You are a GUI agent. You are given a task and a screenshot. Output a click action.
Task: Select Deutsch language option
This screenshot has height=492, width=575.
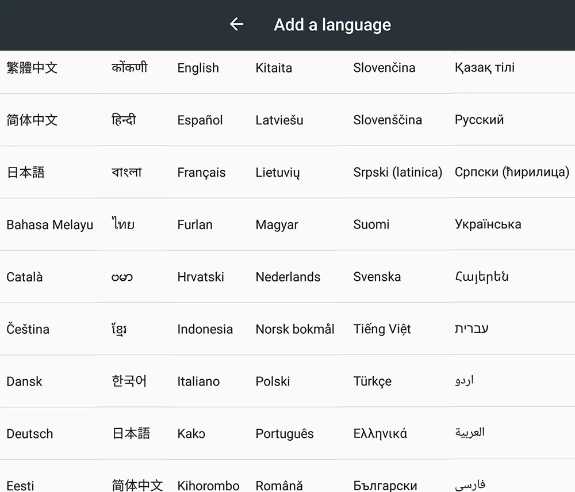tap(30, 434)
